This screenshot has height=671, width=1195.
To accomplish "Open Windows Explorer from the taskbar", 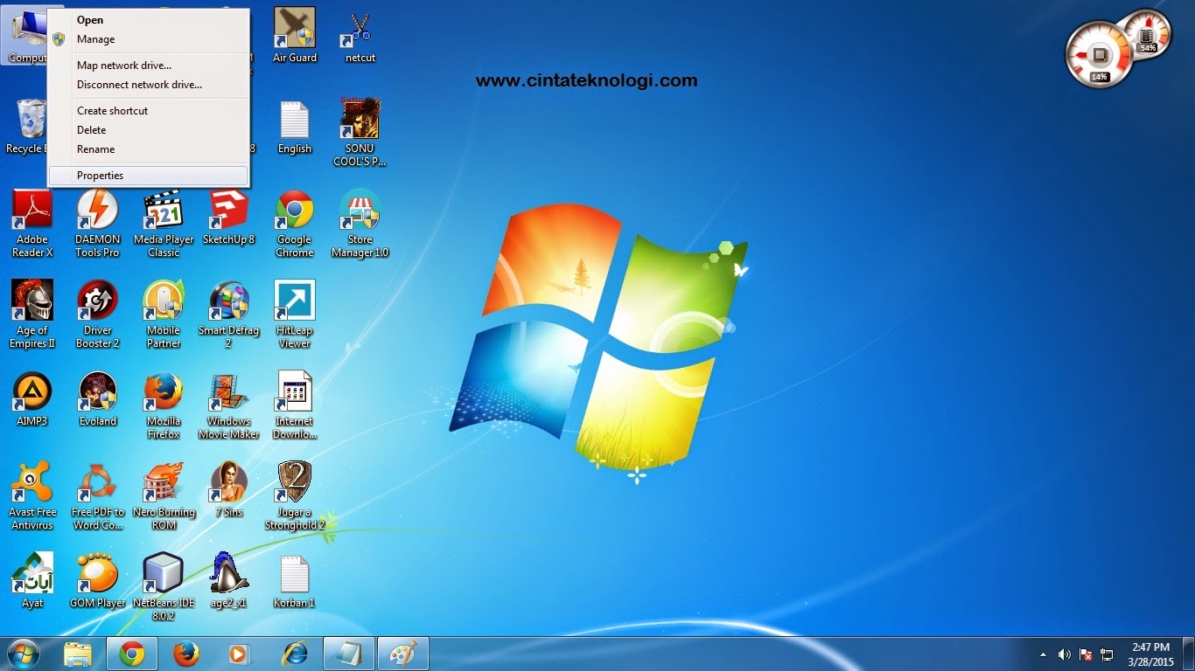I will 78,654.
